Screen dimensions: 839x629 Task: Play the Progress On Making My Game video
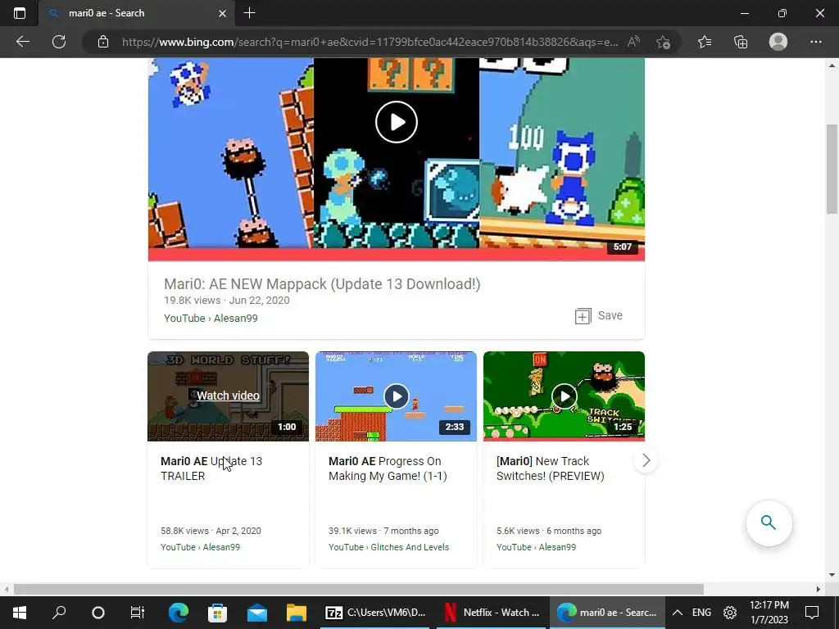(396, 396)
